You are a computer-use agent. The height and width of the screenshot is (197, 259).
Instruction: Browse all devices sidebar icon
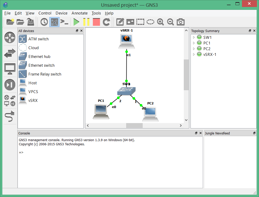(x=10, y=101)
